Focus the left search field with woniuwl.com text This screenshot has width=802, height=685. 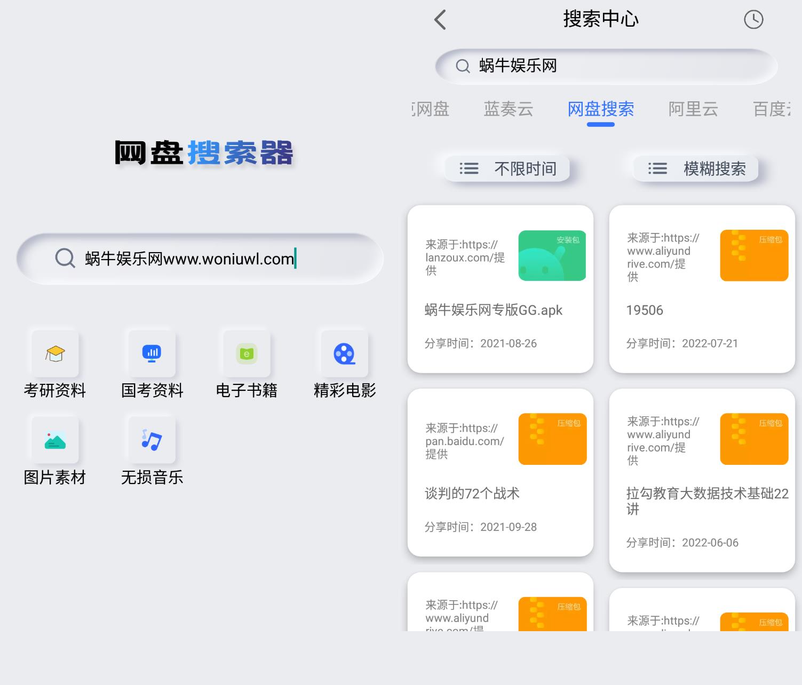[200, 259]
